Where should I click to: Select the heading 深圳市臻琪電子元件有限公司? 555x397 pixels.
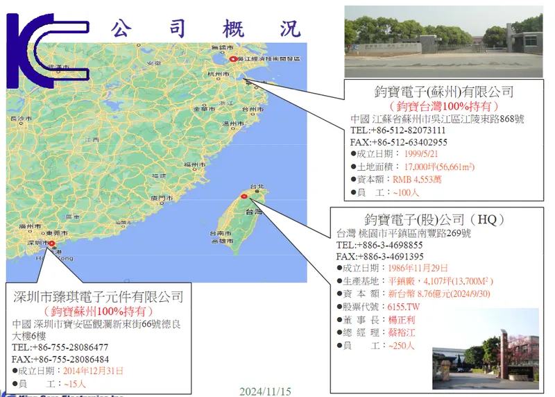99,297
